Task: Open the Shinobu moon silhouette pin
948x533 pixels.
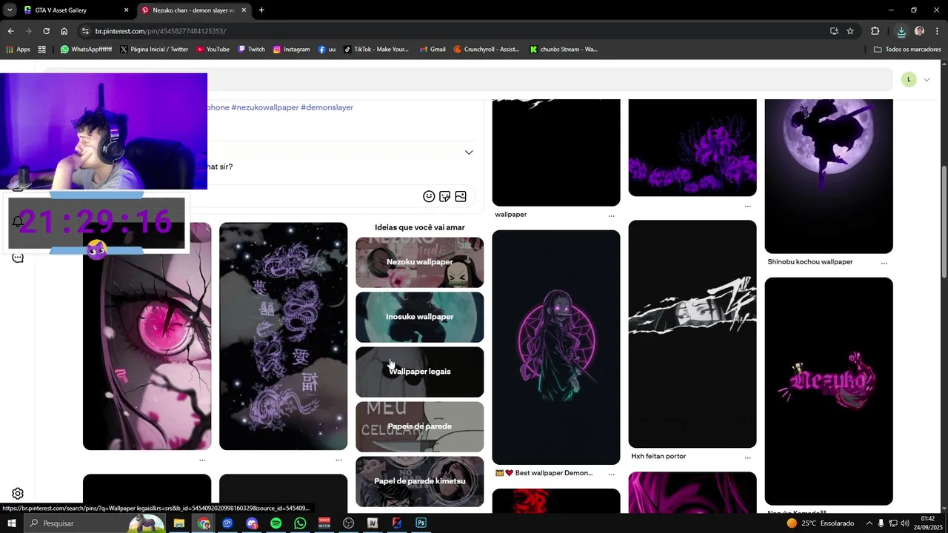Action: tap(828, 176)
